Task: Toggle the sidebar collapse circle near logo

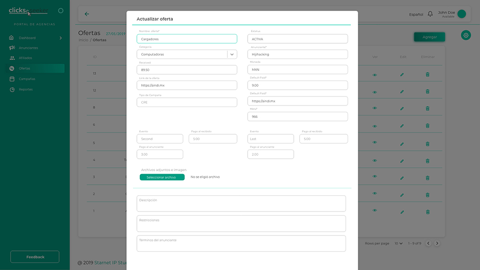Action: pos(60,11)
